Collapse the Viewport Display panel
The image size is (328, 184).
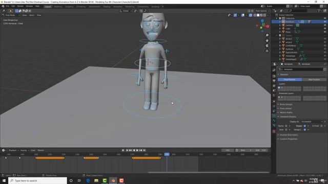point(288,117)
